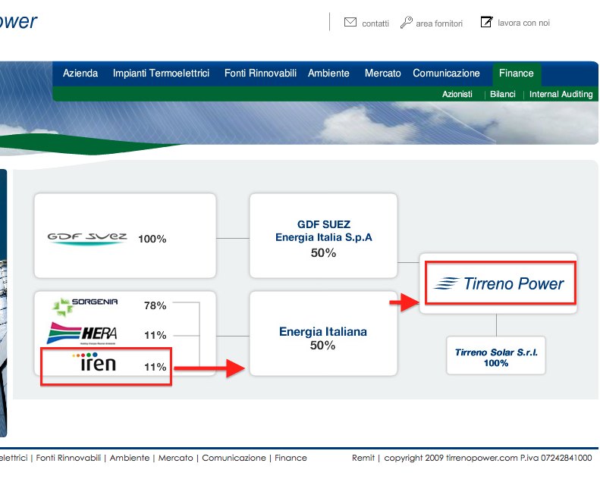Open the Mercato menu item
This screenshot has height=482, width=600.
click(382, 74)
